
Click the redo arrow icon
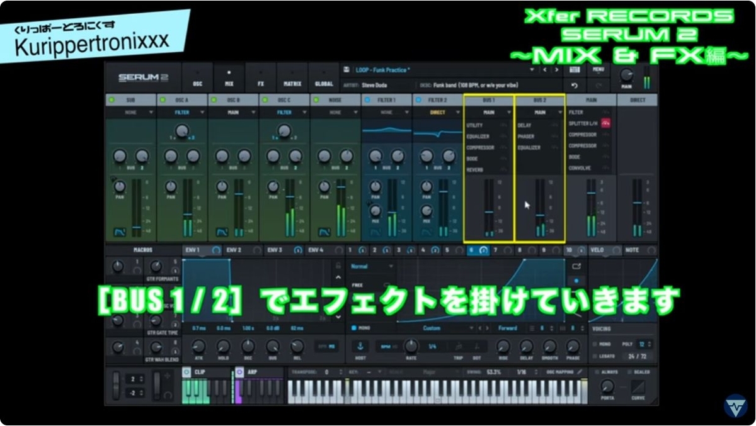tap(598, 85)
